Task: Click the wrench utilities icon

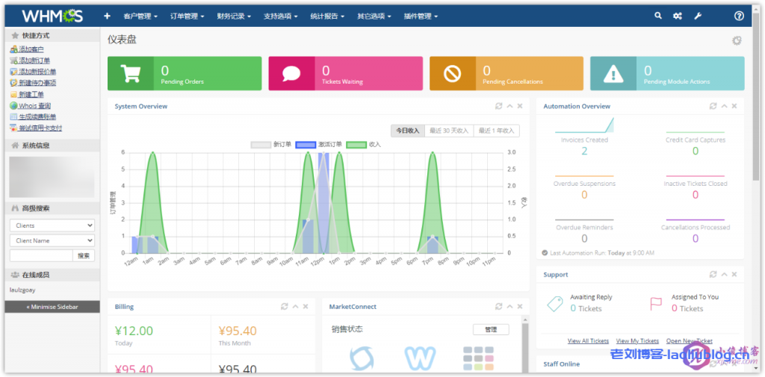Action: tap(698, 16)
